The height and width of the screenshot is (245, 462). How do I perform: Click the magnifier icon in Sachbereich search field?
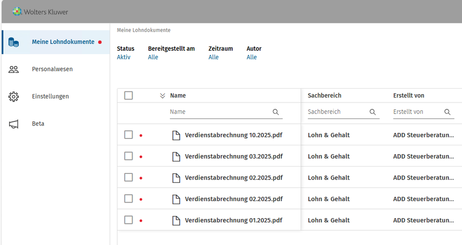pos(372,112)
